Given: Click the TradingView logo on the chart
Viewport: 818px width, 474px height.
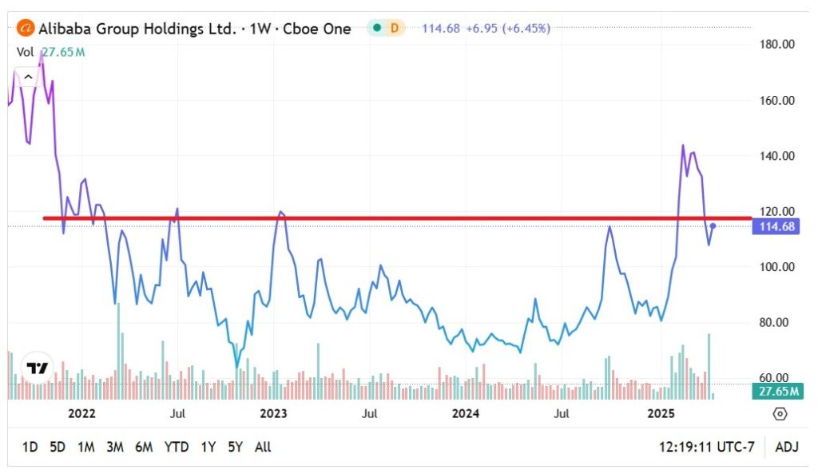Looking at the screenshot, I should [x=37, y=368].
